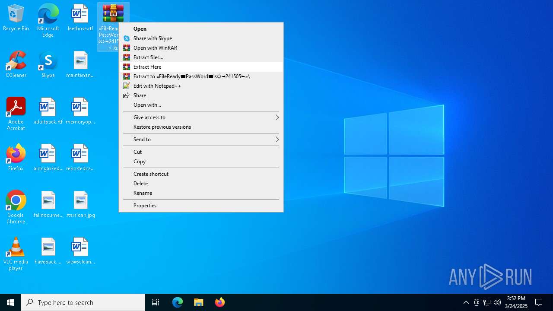Select the CCleaner desktop shortcut
The height and width of the screenshot is (311, 553).
pos(16,65)
